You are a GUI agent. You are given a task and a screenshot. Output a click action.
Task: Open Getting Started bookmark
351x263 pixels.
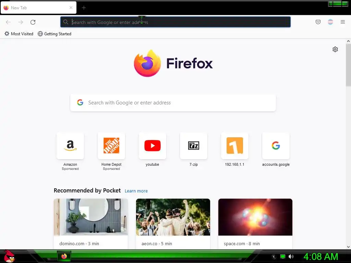[x=55, y=34]
